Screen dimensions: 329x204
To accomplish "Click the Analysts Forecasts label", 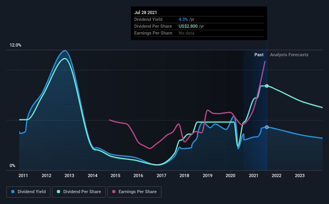I will (x=289, y=55).
